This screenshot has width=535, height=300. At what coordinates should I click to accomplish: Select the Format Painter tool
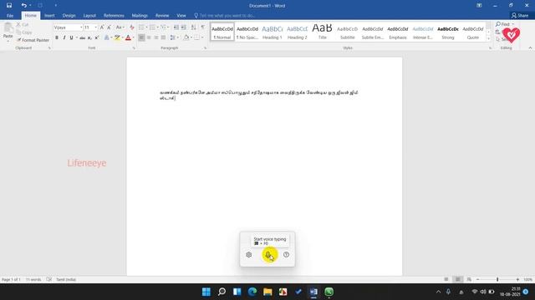(33, 40)
